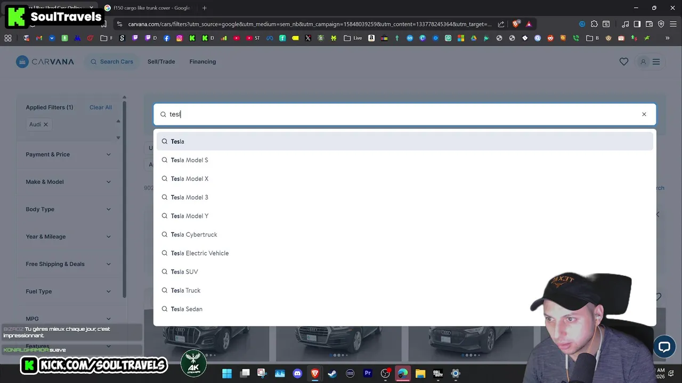Click the browser address bar URL

[309, 24]
